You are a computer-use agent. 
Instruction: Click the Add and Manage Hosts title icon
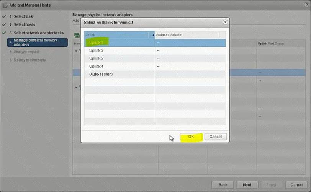point(5,5)
